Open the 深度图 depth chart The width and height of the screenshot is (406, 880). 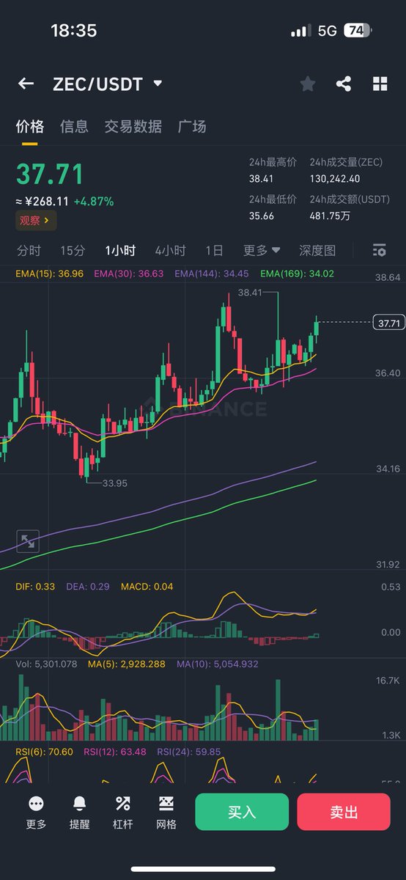point(317,250)
